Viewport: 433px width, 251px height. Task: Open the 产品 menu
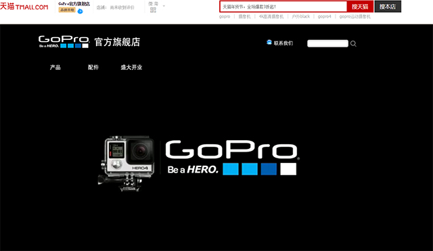click(55, 67)
